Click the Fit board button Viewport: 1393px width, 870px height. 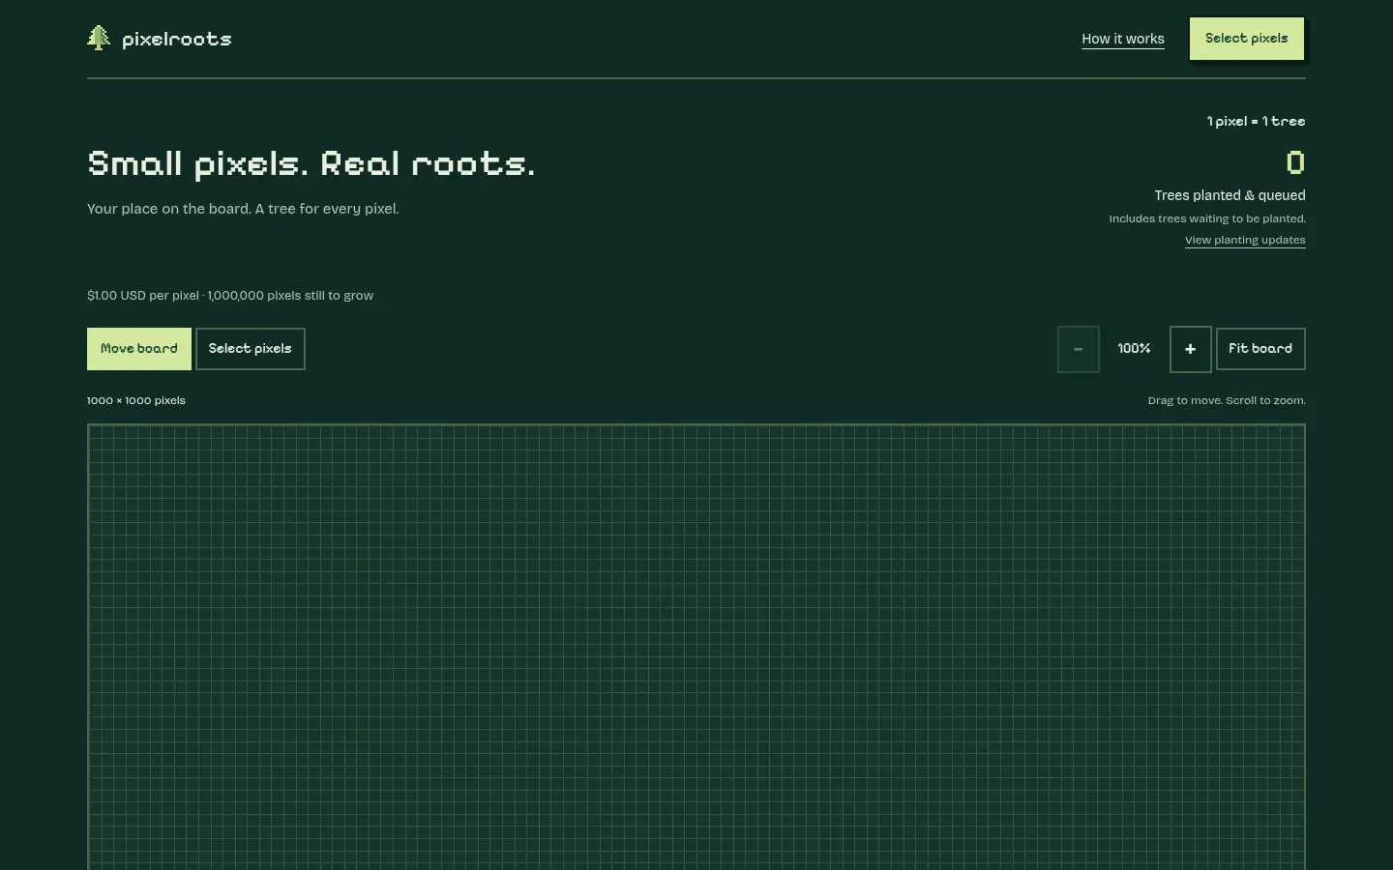(x=1260, y=349)
